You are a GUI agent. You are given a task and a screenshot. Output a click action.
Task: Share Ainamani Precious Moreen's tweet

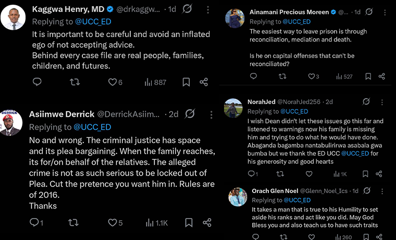[382, 76]
